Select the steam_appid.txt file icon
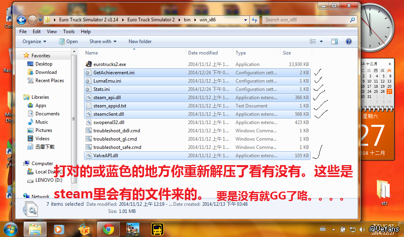The width and height of the screenshot is (404, 237). (89, 106)
